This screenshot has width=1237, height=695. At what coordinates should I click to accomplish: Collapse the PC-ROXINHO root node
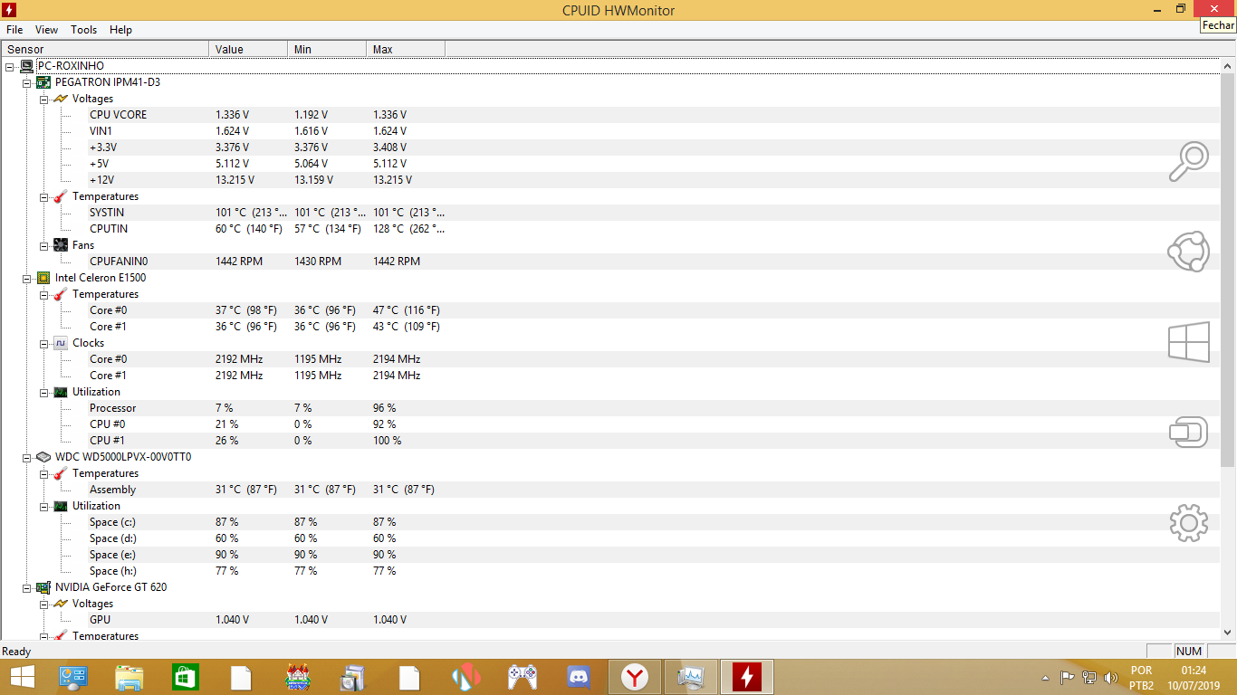tap(10, 66)
